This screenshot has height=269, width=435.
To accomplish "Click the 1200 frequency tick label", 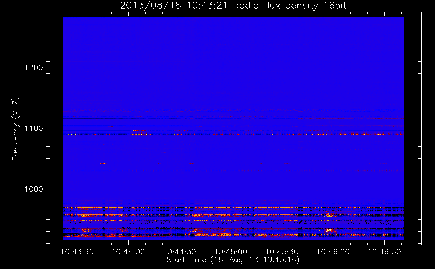I will pyautogui.click(x=34, y=68).
